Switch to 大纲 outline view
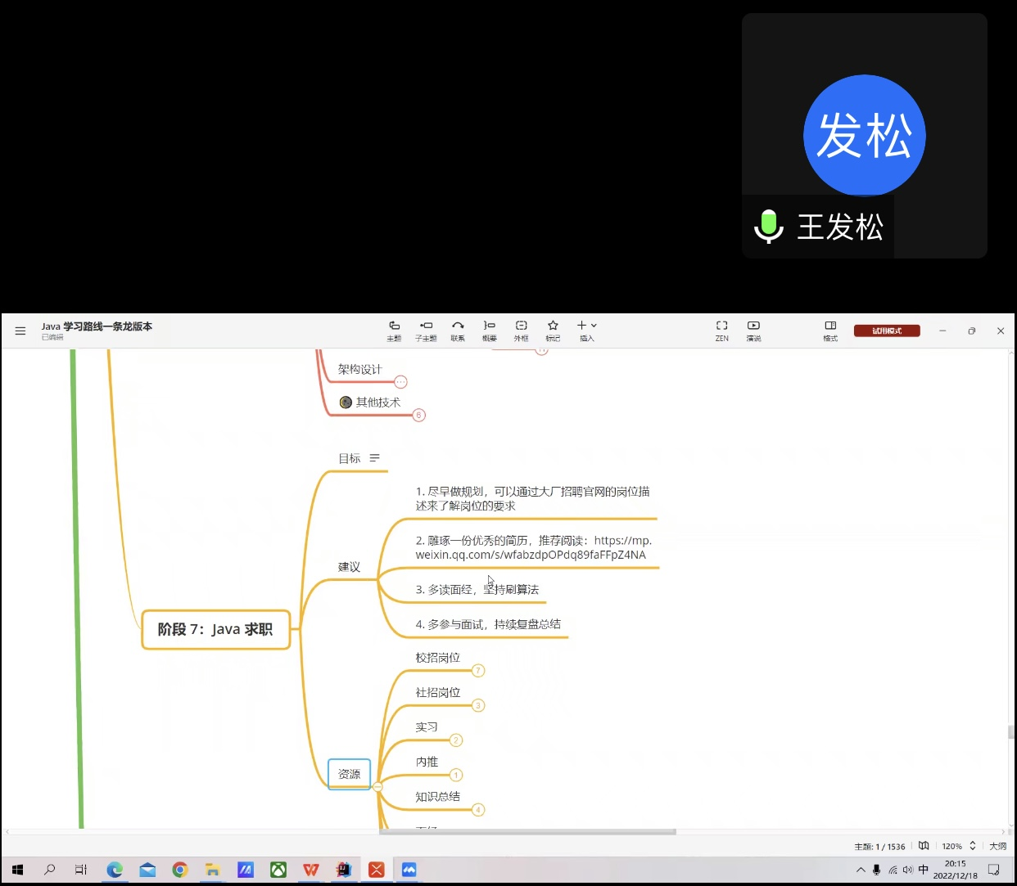 (x=997, y=846)
